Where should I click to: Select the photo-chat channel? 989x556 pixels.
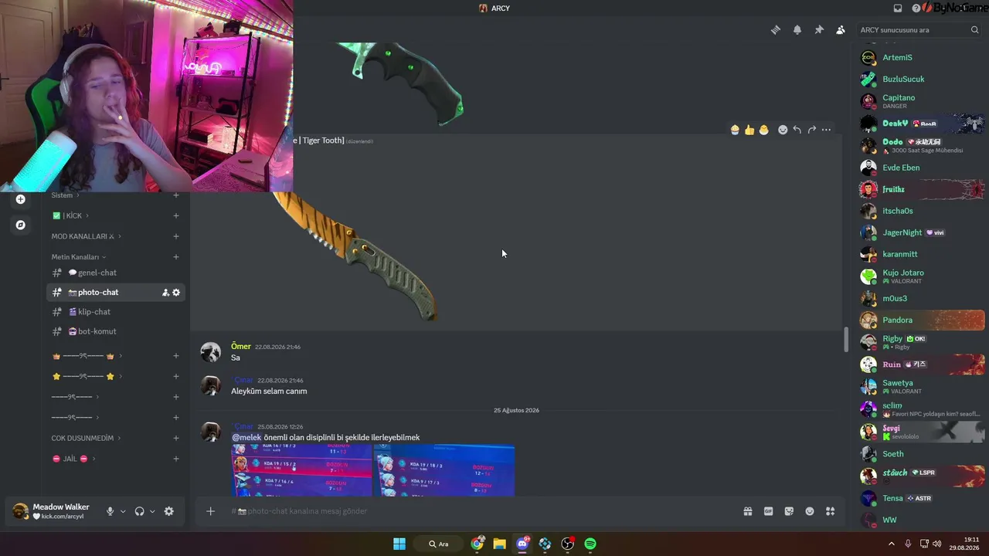pos(116,293)
